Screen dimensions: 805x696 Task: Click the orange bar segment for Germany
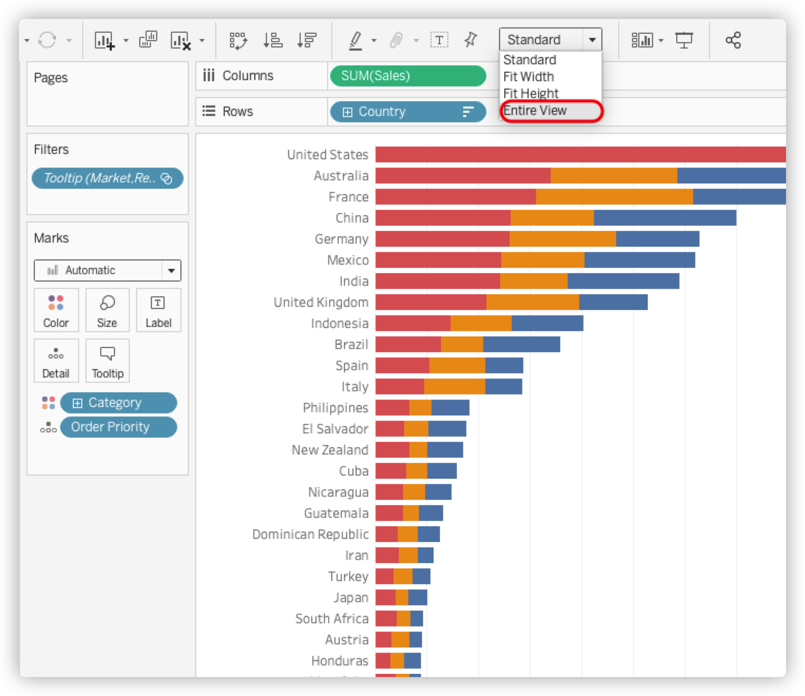click(x=563, y=239)
